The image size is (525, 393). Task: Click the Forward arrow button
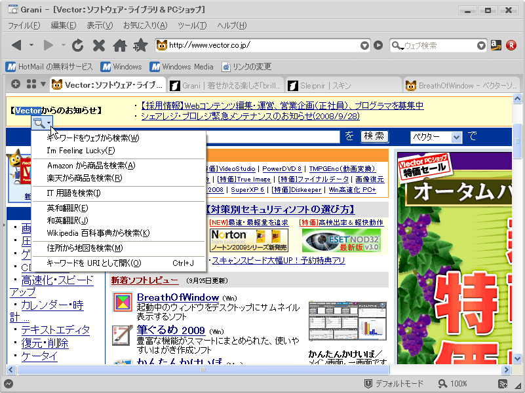(x=49, y=45)
